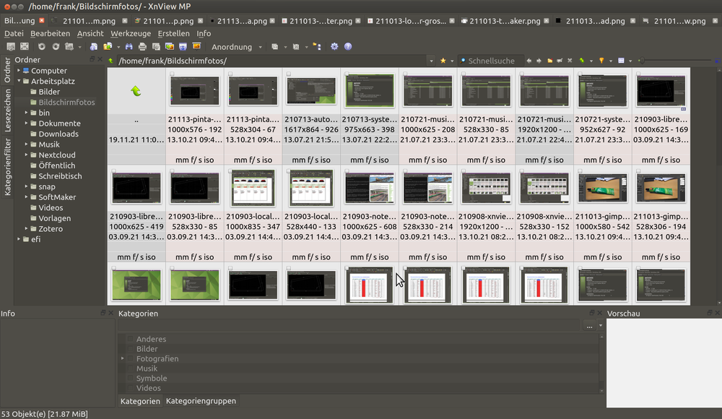Image resolution: width=722 pixels, height=419 pixels.
Task: Click the favorites star icon
Action: pos(443,61)
